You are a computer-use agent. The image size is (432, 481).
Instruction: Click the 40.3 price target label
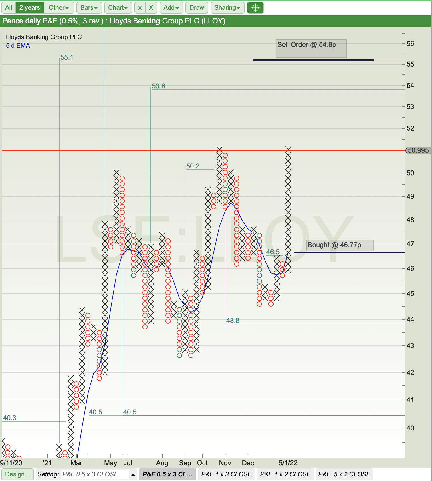pyautogui.click(x=10, y=418)
